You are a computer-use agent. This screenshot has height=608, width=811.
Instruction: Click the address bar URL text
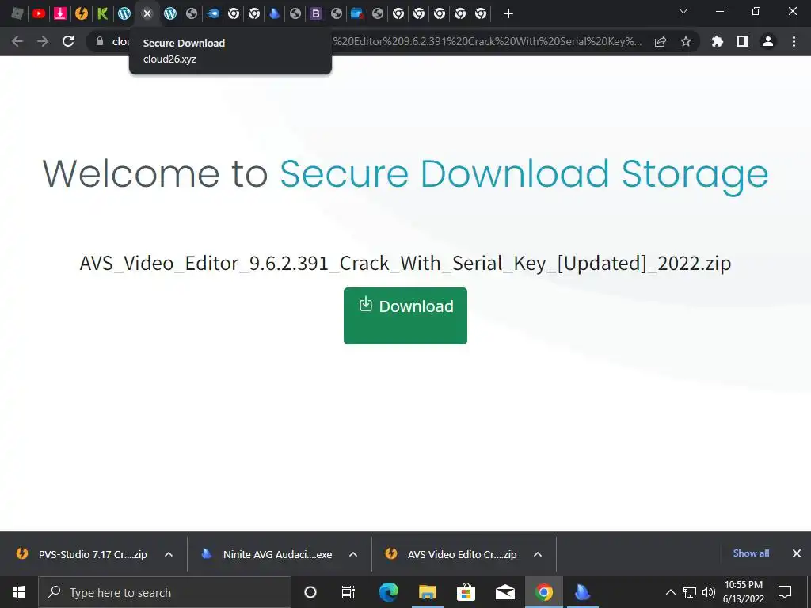[487, 41]
